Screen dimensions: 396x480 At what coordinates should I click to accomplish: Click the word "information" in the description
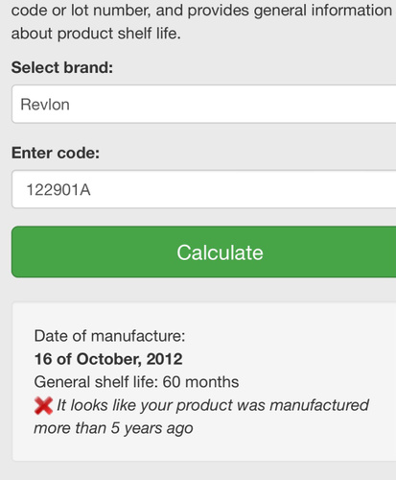click(352, 11)
